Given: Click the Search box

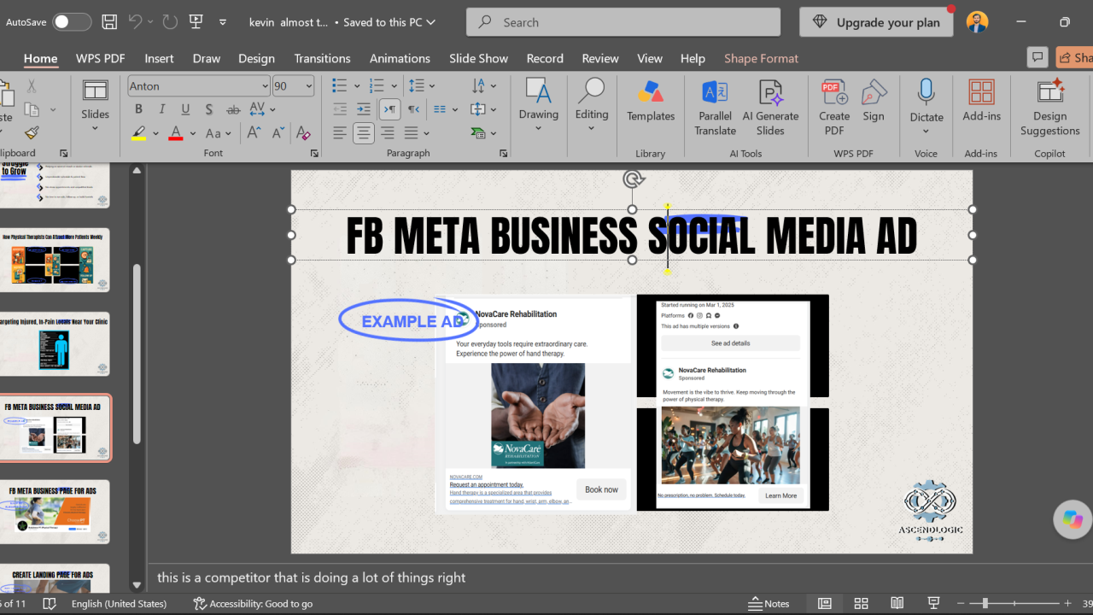Looking at the screenshot, I should [623, 22].
